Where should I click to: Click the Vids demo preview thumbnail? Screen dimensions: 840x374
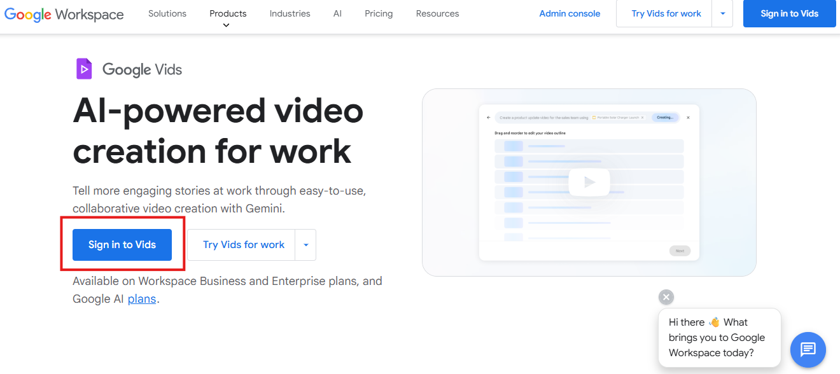pos(589,183)
